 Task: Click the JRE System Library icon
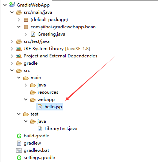pos(19,49)
